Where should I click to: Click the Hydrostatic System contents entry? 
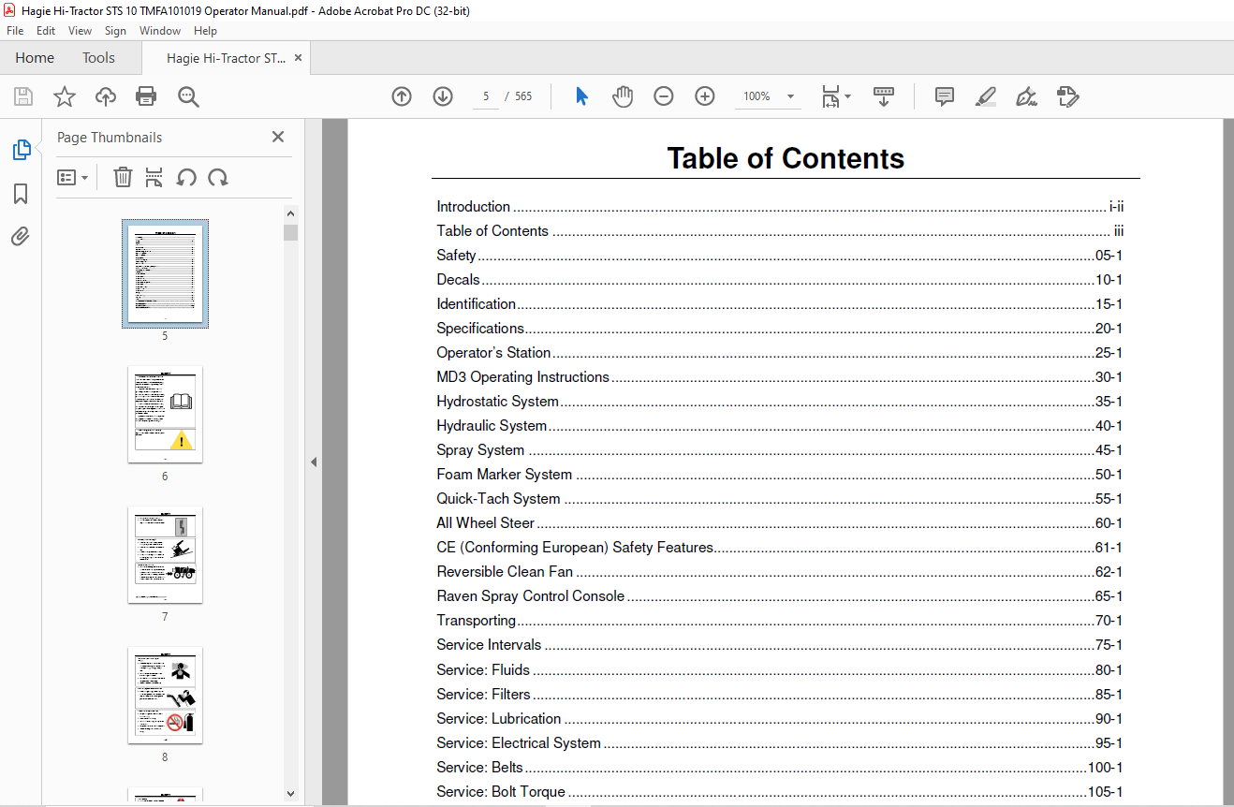pos(780,402)
